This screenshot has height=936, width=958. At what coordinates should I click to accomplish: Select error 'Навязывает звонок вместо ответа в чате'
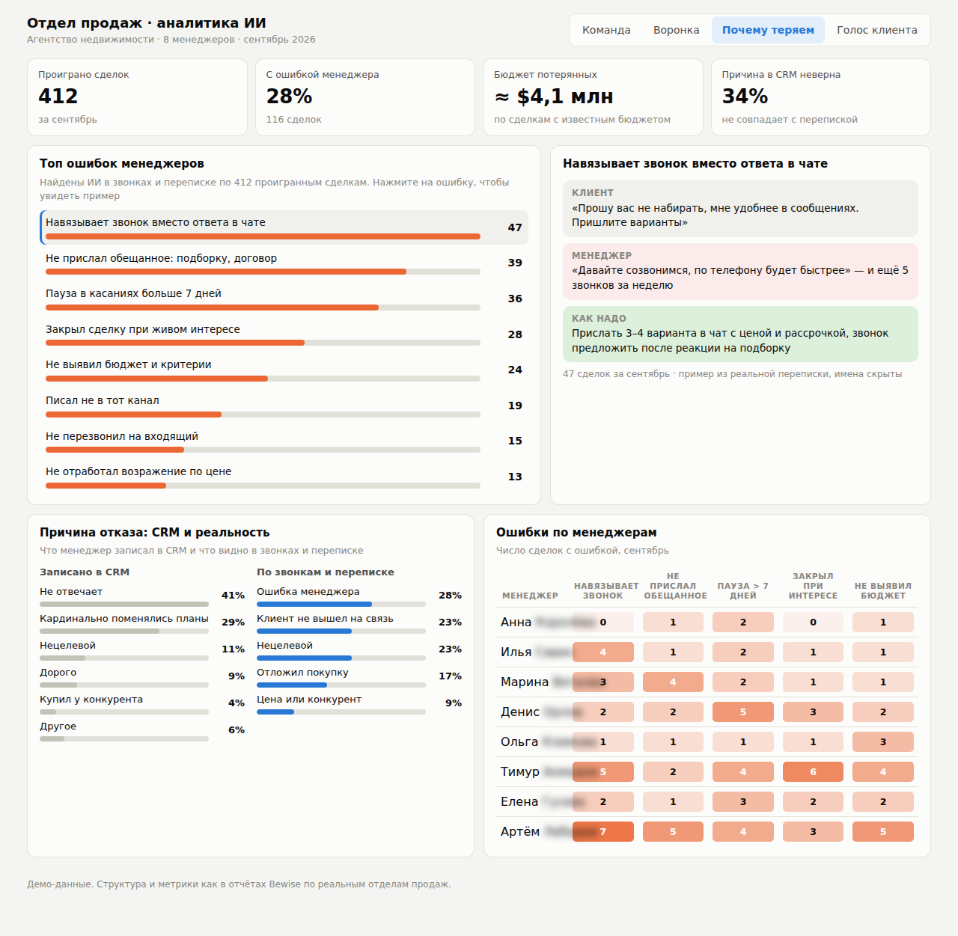pyautogui.click(x=284, y=227)
